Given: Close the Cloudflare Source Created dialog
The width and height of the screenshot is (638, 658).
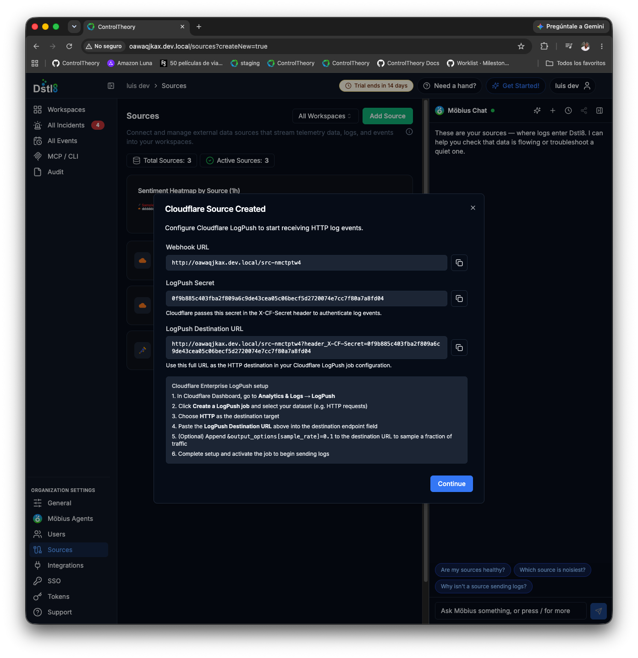Looking at the screenshot, I should click(473, 208).
